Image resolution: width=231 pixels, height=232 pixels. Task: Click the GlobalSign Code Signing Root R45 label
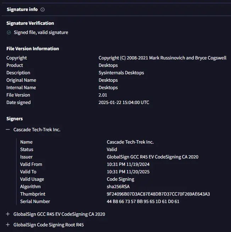point(49,225)
